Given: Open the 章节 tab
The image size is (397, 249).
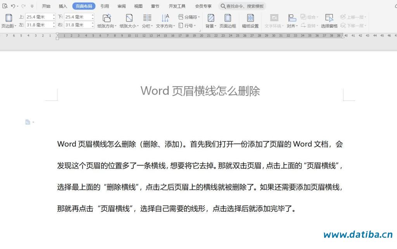Looking at the screenshot, I should pos(155,6).
